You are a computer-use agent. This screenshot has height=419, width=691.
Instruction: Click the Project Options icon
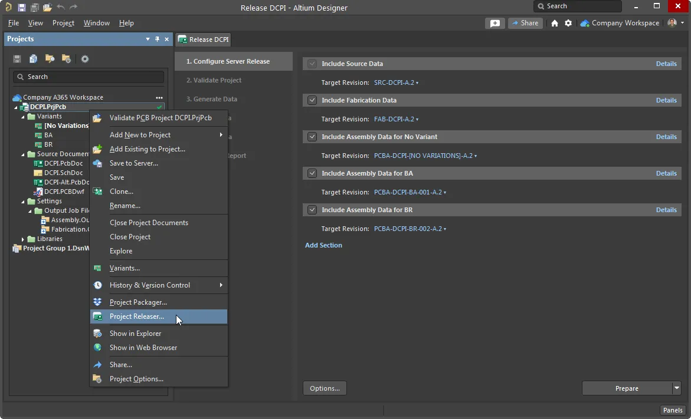point(97,379)
